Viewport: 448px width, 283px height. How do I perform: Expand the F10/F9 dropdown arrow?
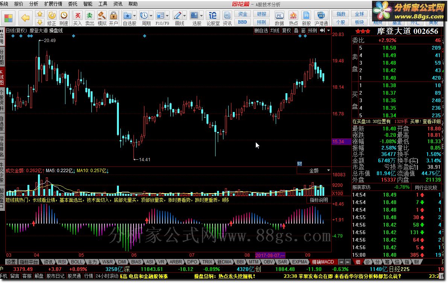coord(167,15)
